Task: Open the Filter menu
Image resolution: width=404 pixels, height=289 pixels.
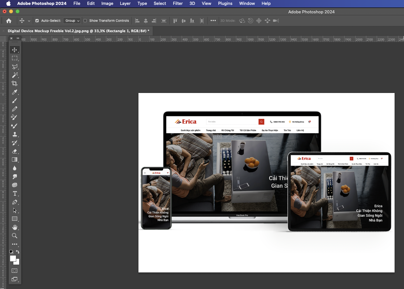Action: click(177, 4)
